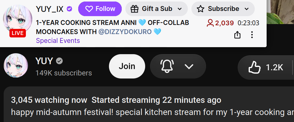
Task: Open the @DIZZYDOKURO mention link
Action: pos(125,32)
